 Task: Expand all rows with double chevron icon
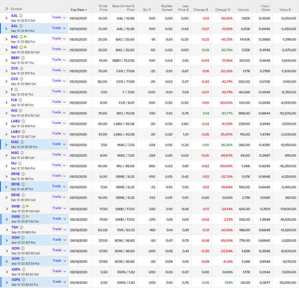coord(7,9)
